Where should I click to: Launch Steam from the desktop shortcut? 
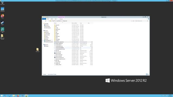(x=2, y=23)
